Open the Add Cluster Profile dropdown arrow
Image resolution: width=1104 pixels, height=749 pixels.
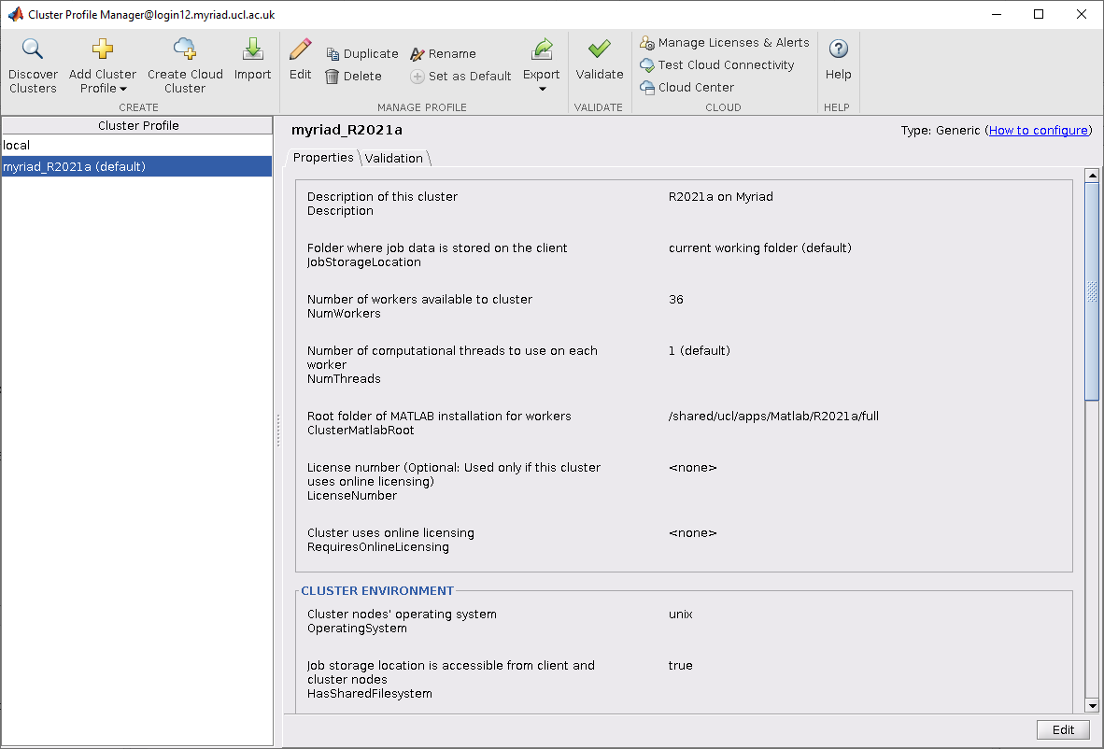click(x=123, y=89)
